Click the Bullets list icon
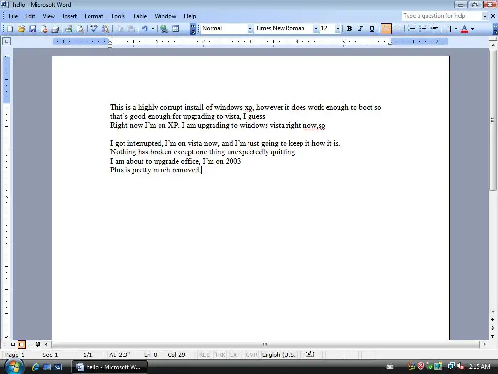The image size is (498, 374). pos(423,29)
